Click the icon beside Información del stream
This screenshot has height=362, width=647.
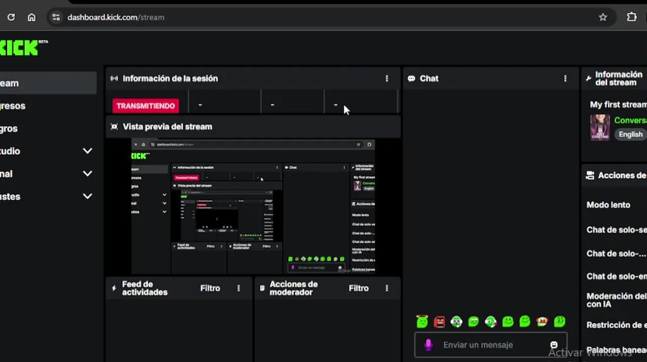click(589, 78)
